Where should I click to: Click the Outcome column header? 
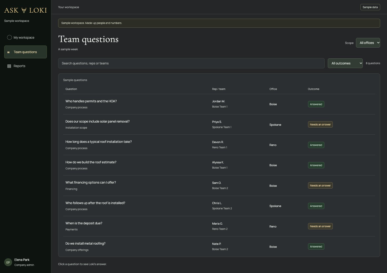[x=314, y=89]
